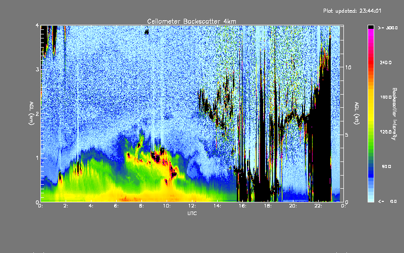Screen dimensions: 404x253
Task: Click the '22:' tick on the UTC axis
Action: click(x=318, y=206)
